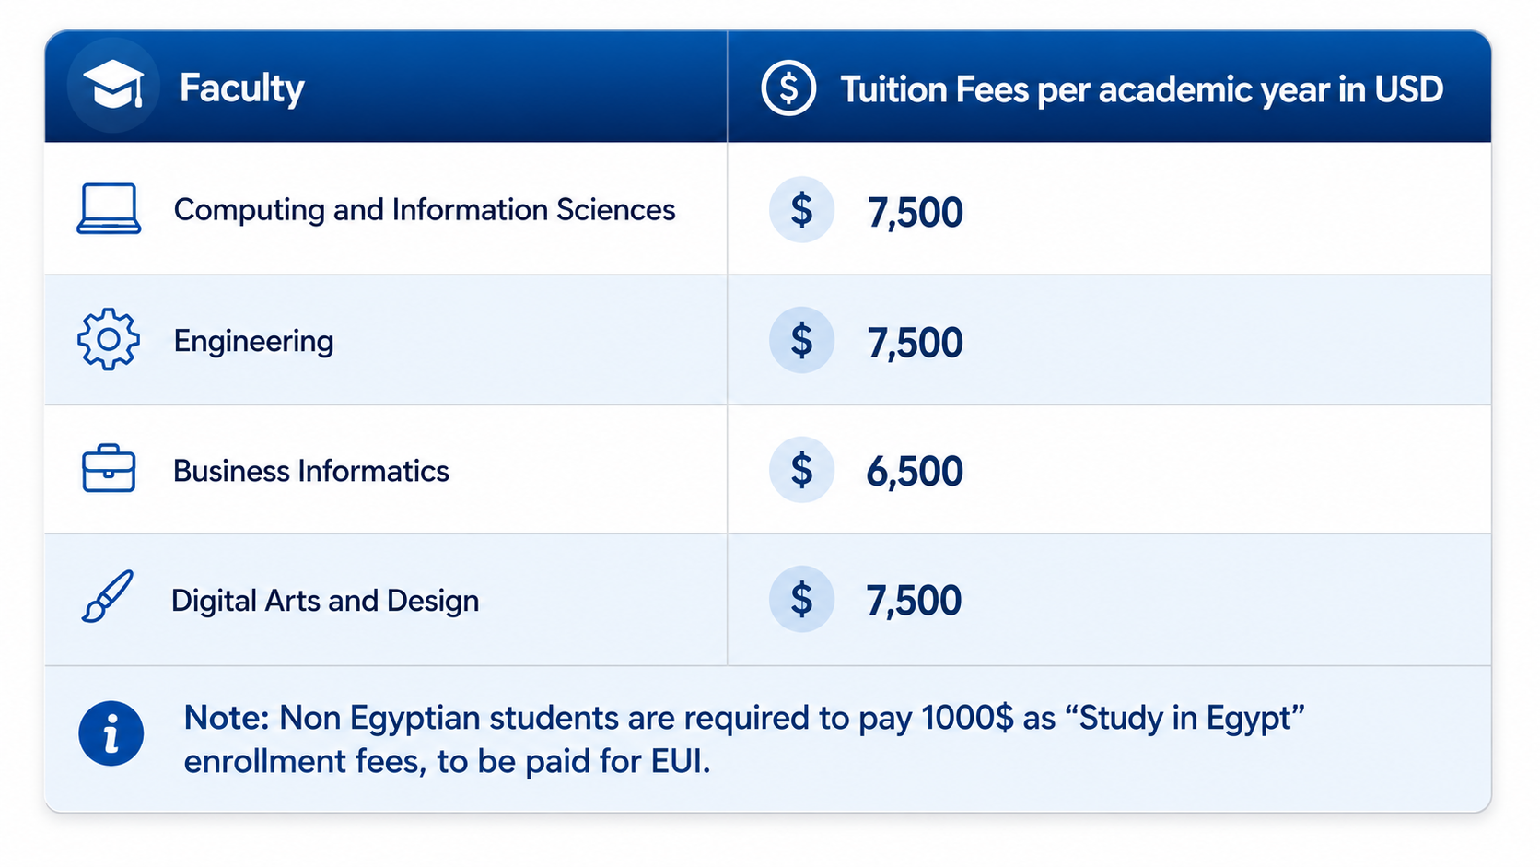Click the gear icon beside Engineering
This screenshot has width=1540, height=867.
109,340
